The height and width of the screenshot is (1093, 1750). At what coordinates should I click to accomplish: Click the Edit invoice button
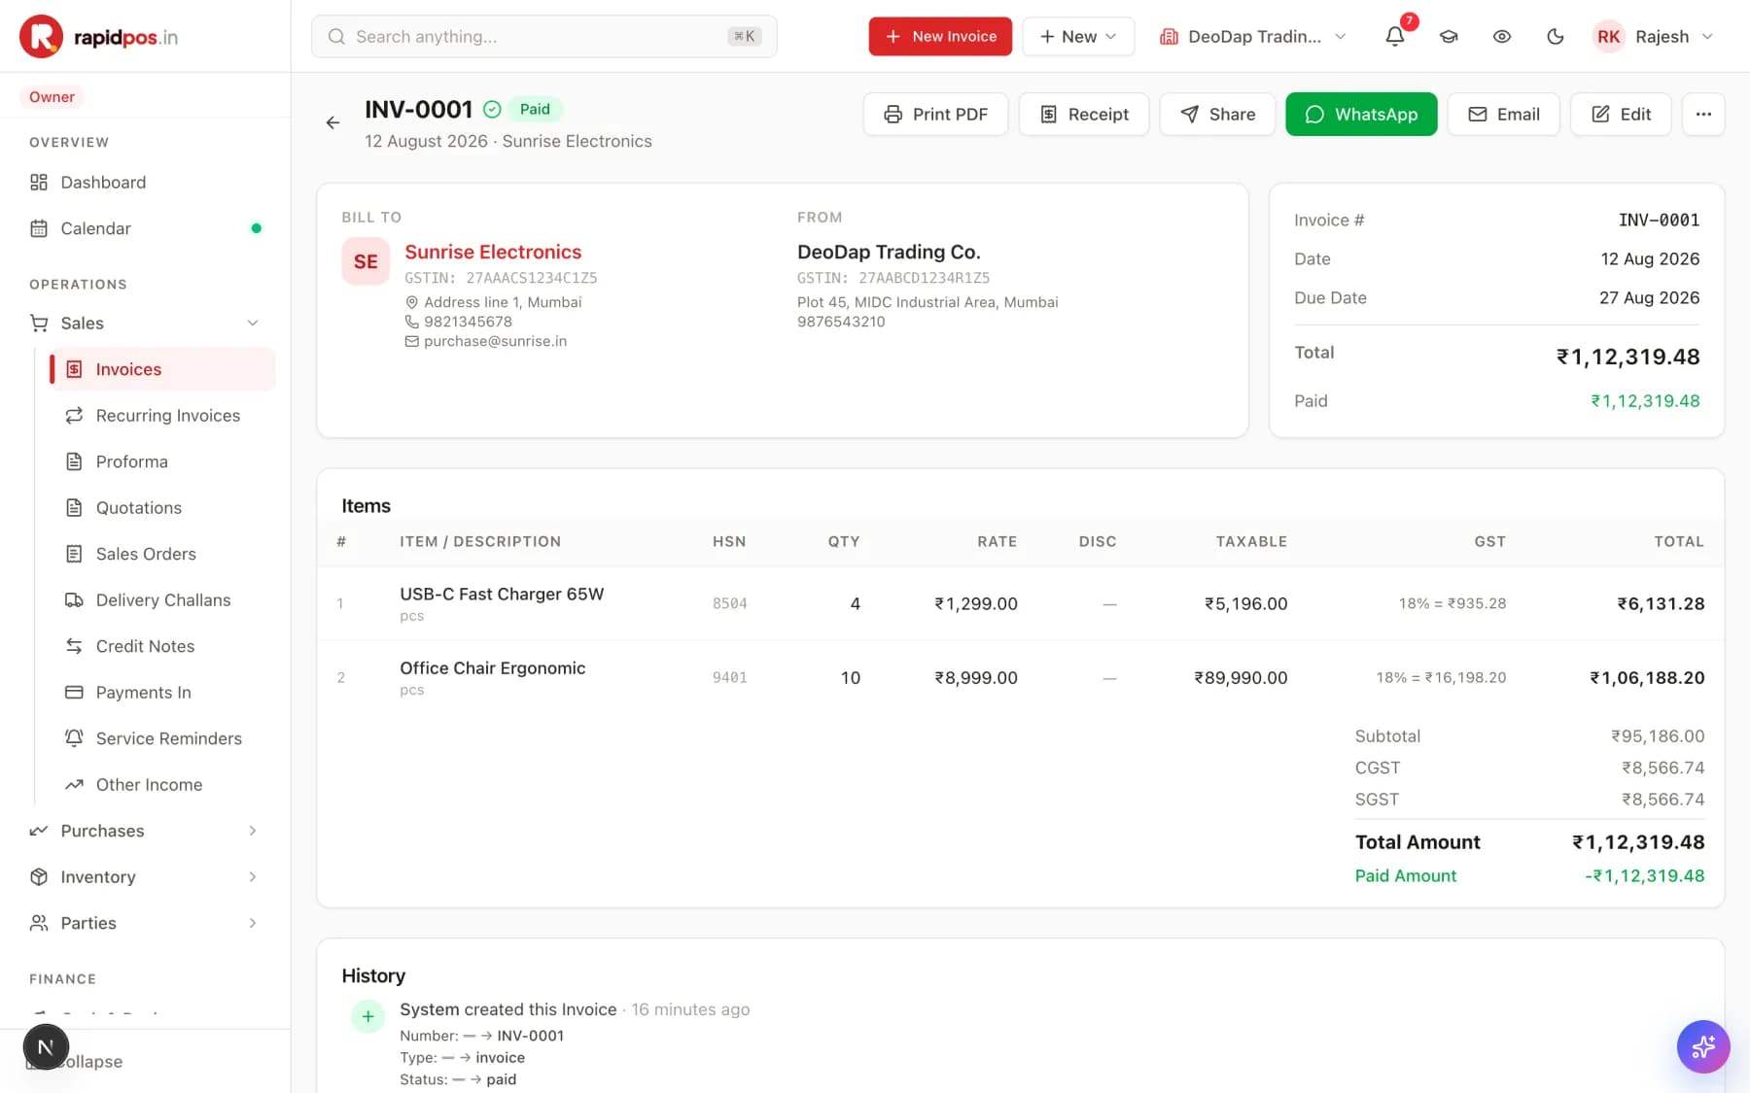(x=1621, y=114)
